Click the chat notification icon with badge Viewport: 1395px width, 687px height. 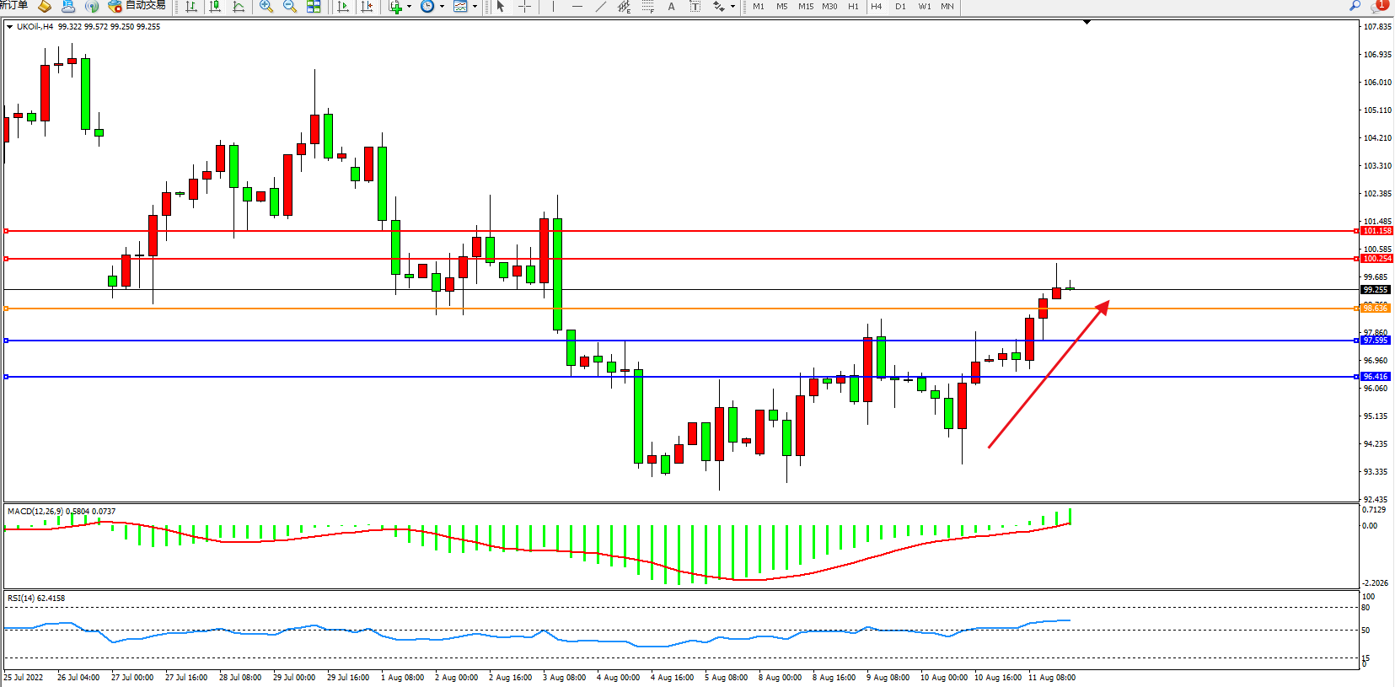point(1379,6)
